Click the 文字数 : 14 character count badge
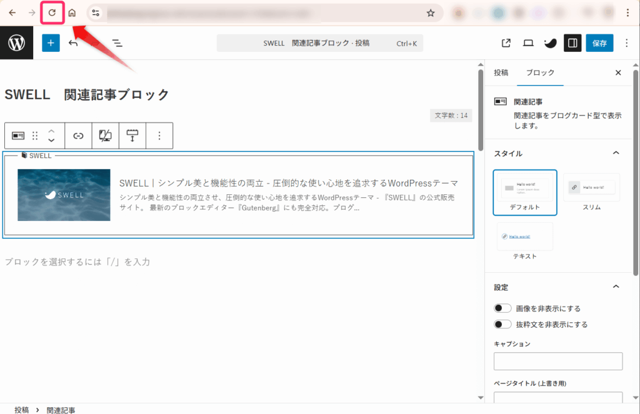 451,116
